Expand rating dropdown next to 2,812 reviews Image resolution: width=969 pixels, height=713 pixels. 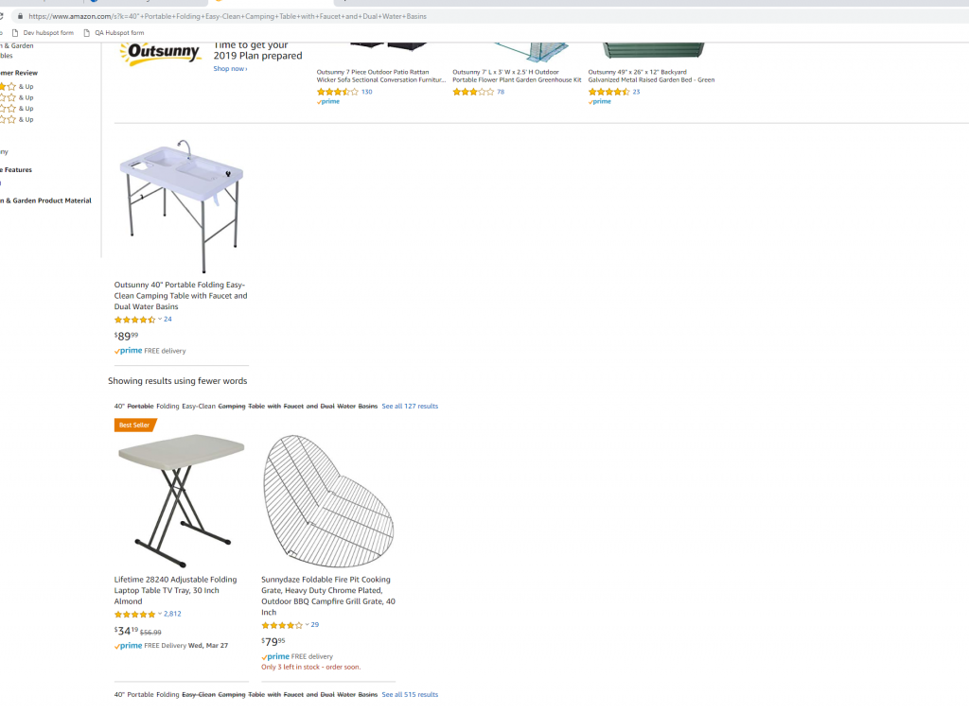tap(160, 614)
